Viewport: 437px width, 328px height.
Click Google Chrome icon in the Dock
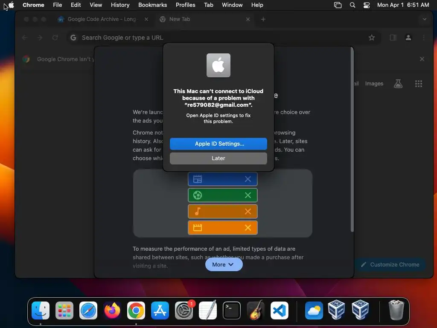point(136,310)
